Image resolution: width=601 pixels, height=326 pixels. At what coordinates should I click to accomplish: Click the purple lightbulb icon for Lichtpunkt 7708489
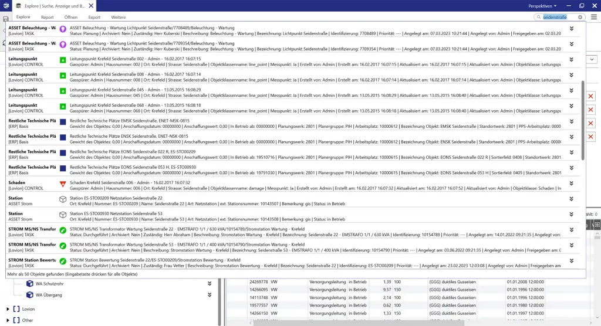click(63, 29)
